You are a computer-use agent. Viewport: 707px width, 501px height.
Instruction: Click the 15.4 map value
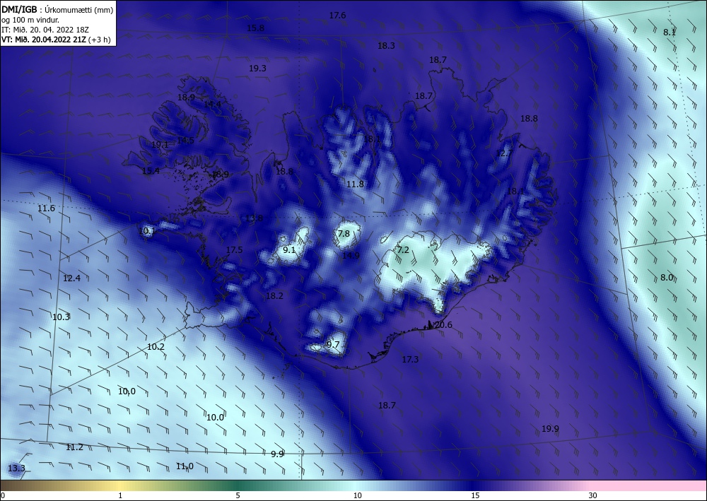151,171
